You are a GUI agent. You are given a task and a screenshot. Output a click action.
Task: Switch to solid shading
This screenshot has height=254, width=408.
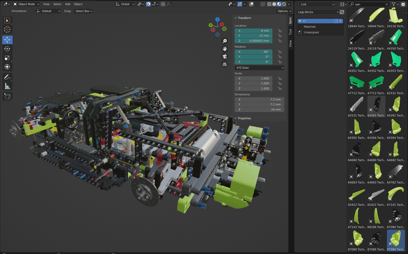coord(274,4)
